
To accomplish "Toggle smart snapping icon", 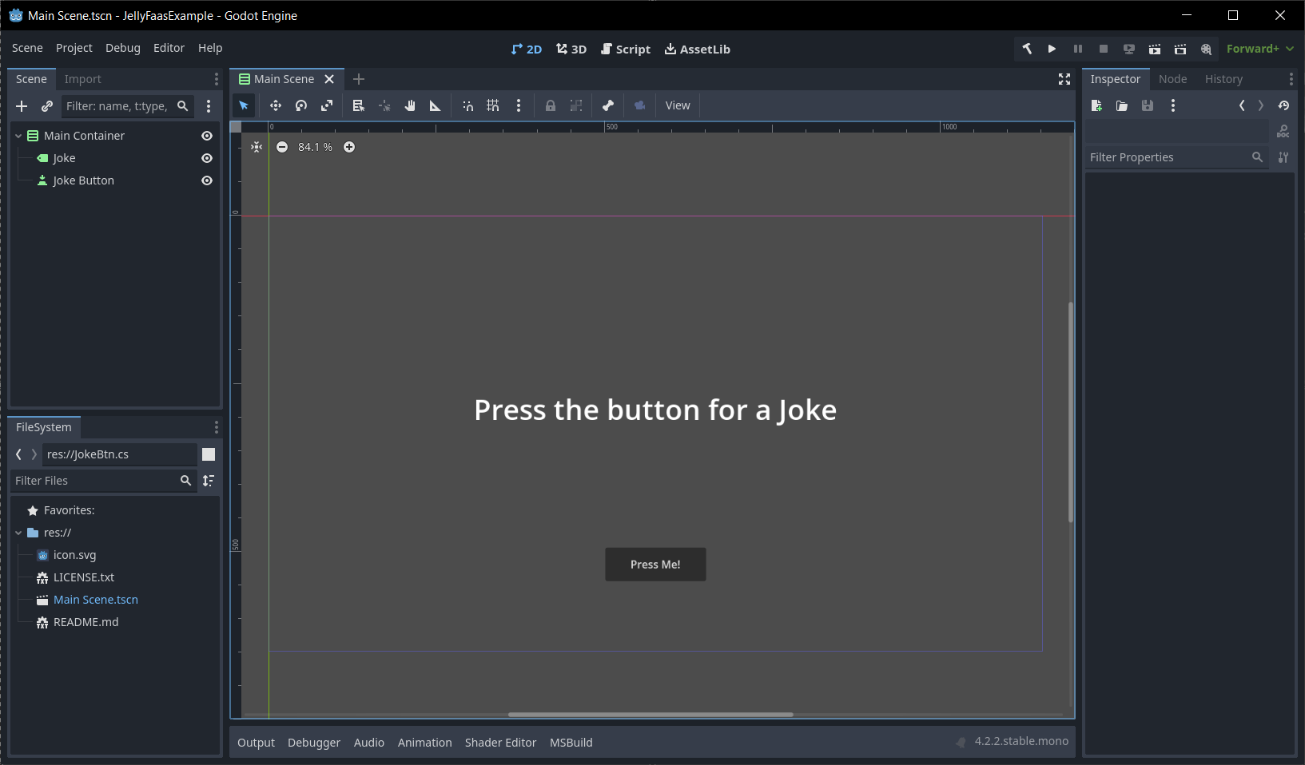I will click(467, 105).
